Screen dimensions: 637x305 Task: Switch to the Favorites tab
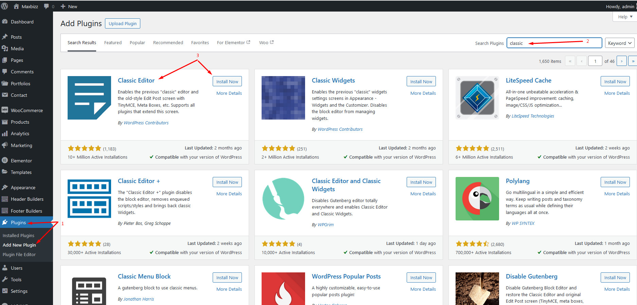pos(200,43)
